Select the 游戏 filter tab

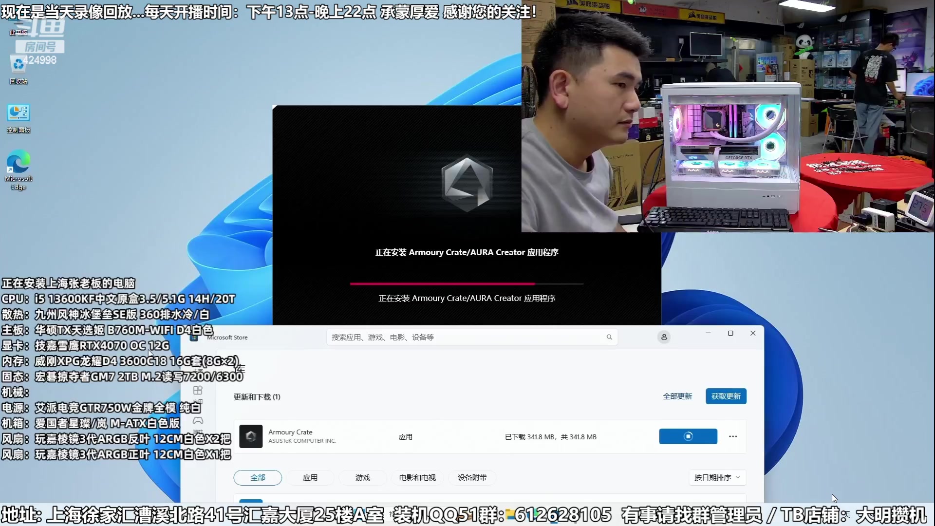pyautogui.click(x=363, y=478)
